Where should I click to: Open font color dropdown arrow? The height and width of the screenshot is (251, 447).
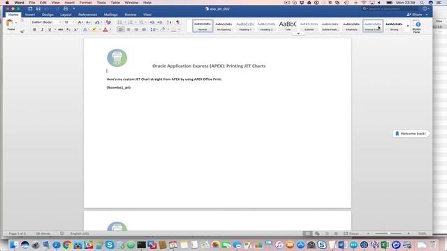(110, 29)
